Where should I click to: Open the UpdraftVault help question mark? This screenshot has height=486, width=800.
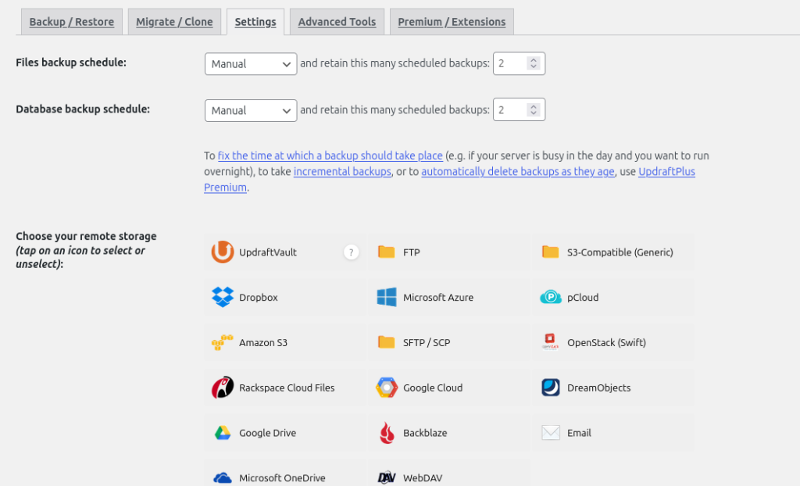coord(352,252)
